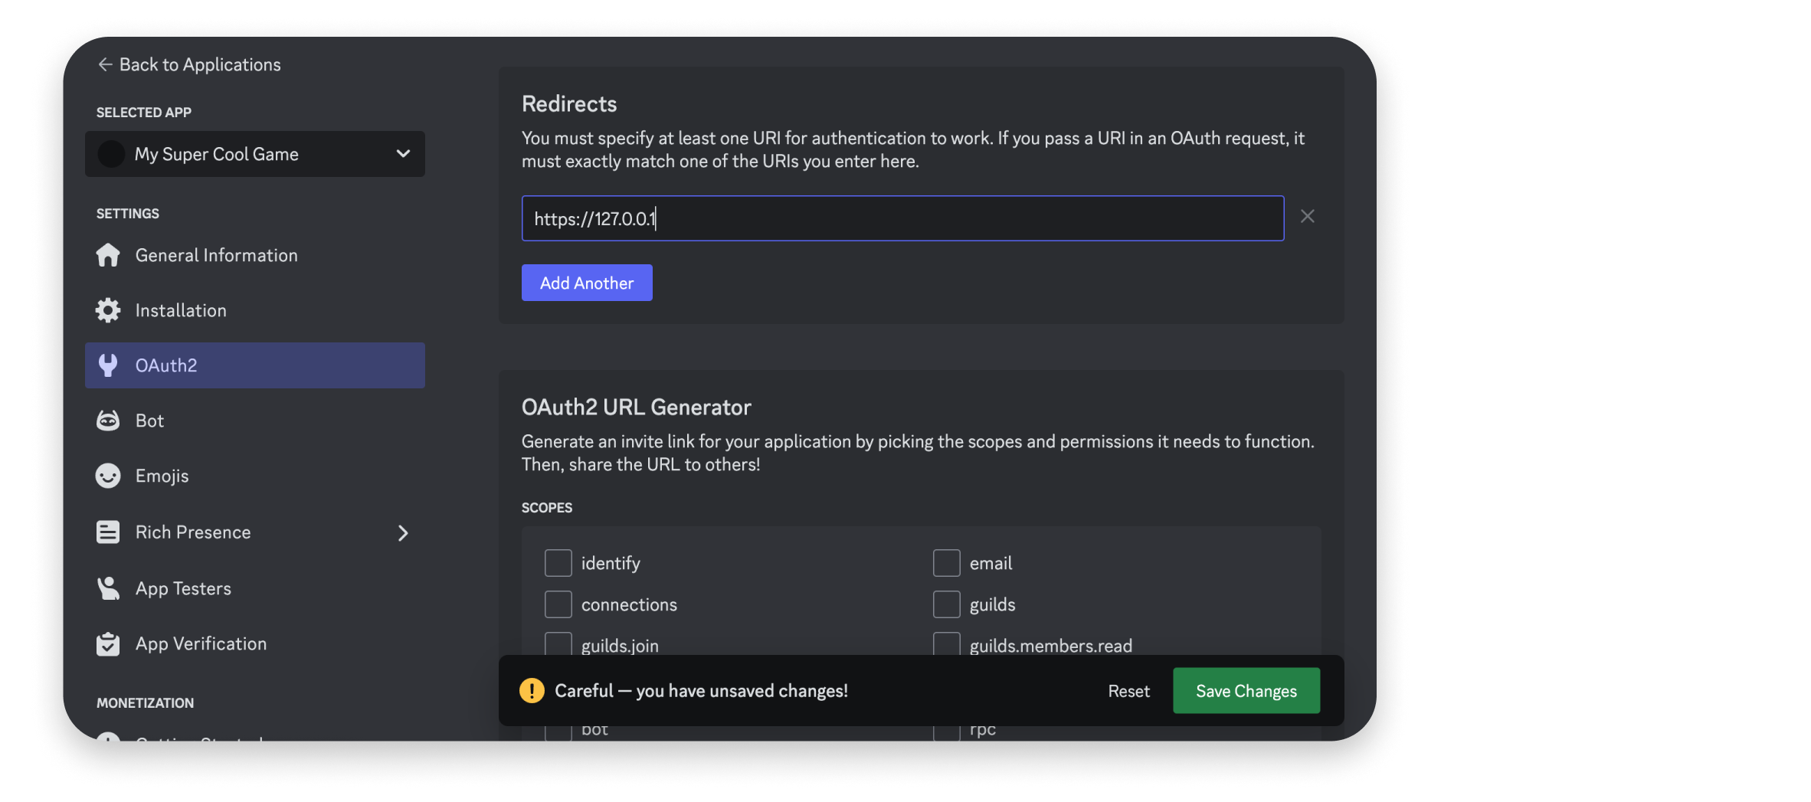Image resolution: width=1811 pixels, height=802 pixels.
Task: Click the Back to Applications arrow icon
Action: [x=105, y=64]
